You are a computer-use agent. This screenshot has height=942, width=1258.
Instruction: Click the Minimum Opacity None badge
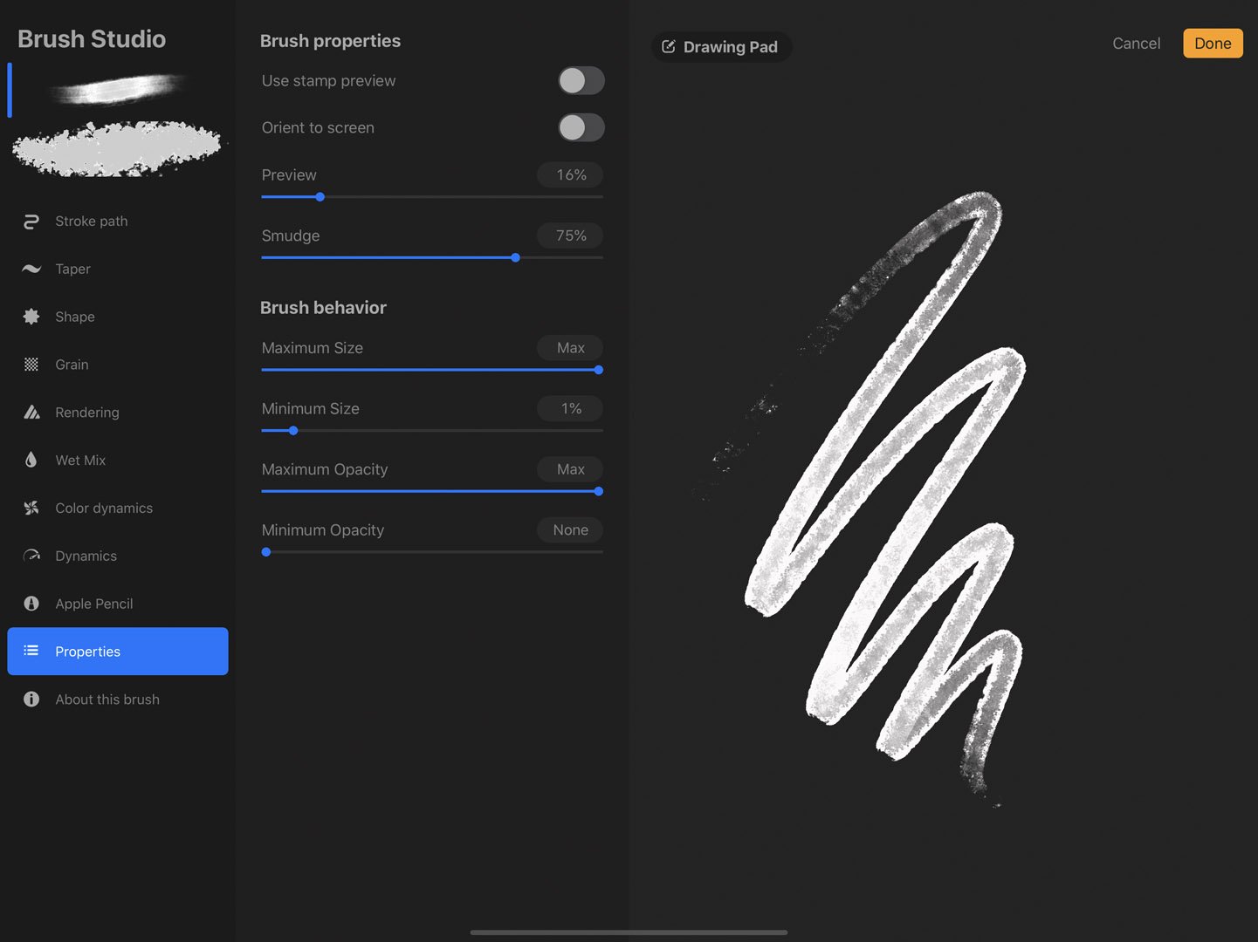tap(569, 529)
